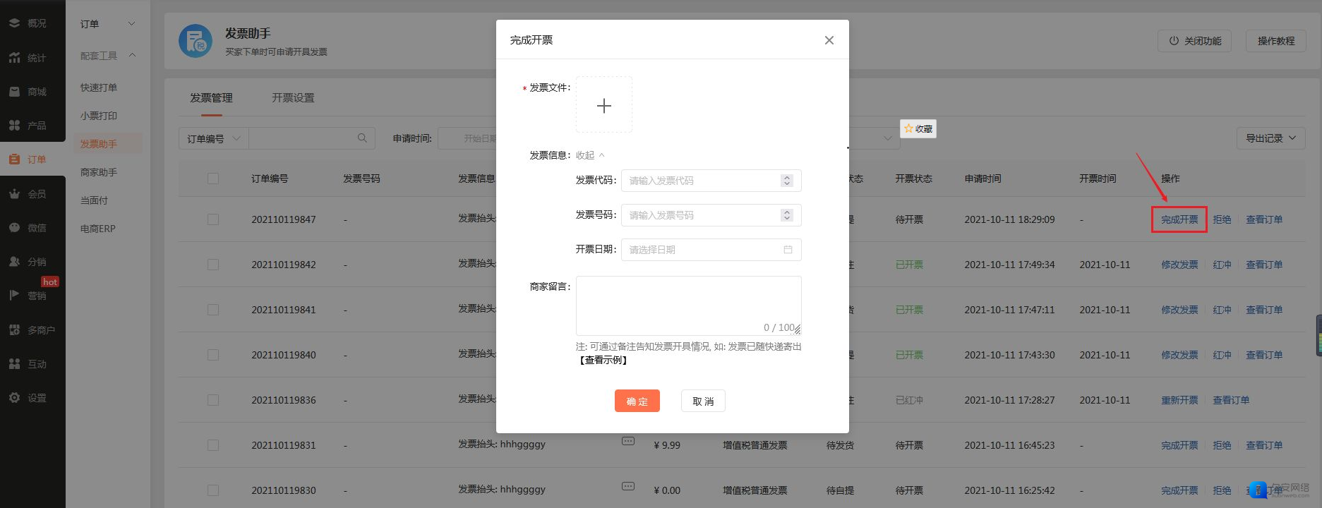
Task: Click the 收藏 star bookmark
Action: click(918, 128)
